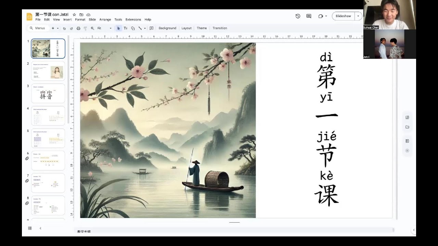The width and height of the screenshot is (438, 246).
Task: Expand side panel with bottom-right chevron
Action: 414,230
